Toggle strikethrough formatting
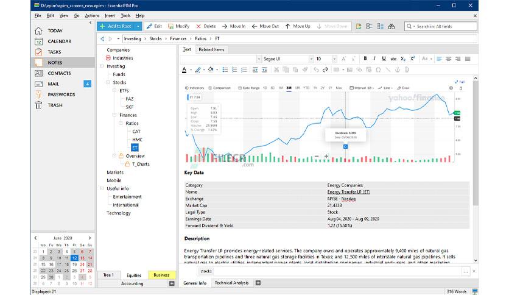This screenshot has height=295, width=509. [x=393, y=59]
